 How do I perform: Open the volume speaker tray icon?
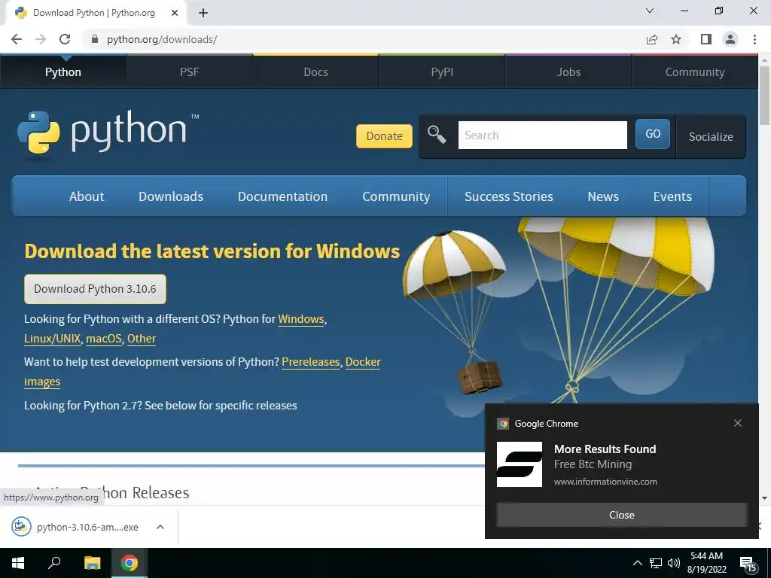pyautogui.click(x=674, y=563)
